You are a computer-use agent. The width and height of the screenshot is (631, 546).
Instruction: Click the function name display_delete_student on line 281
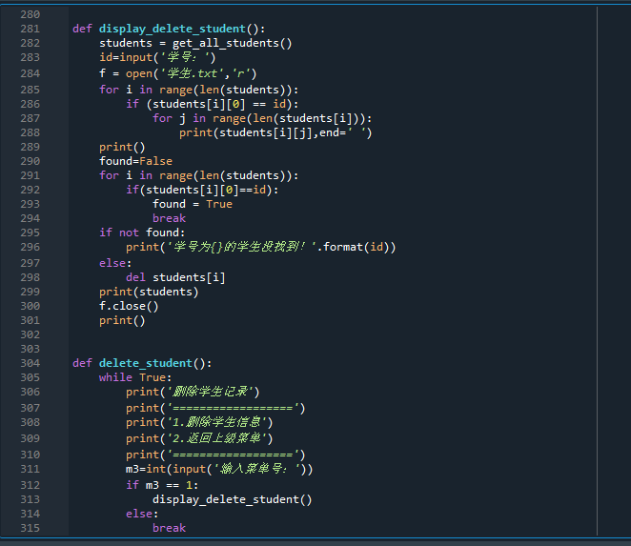coord(173,29)
